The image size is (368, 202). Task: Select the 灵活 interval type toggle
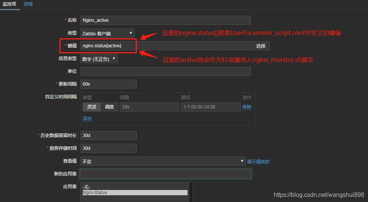click(92, 107)
